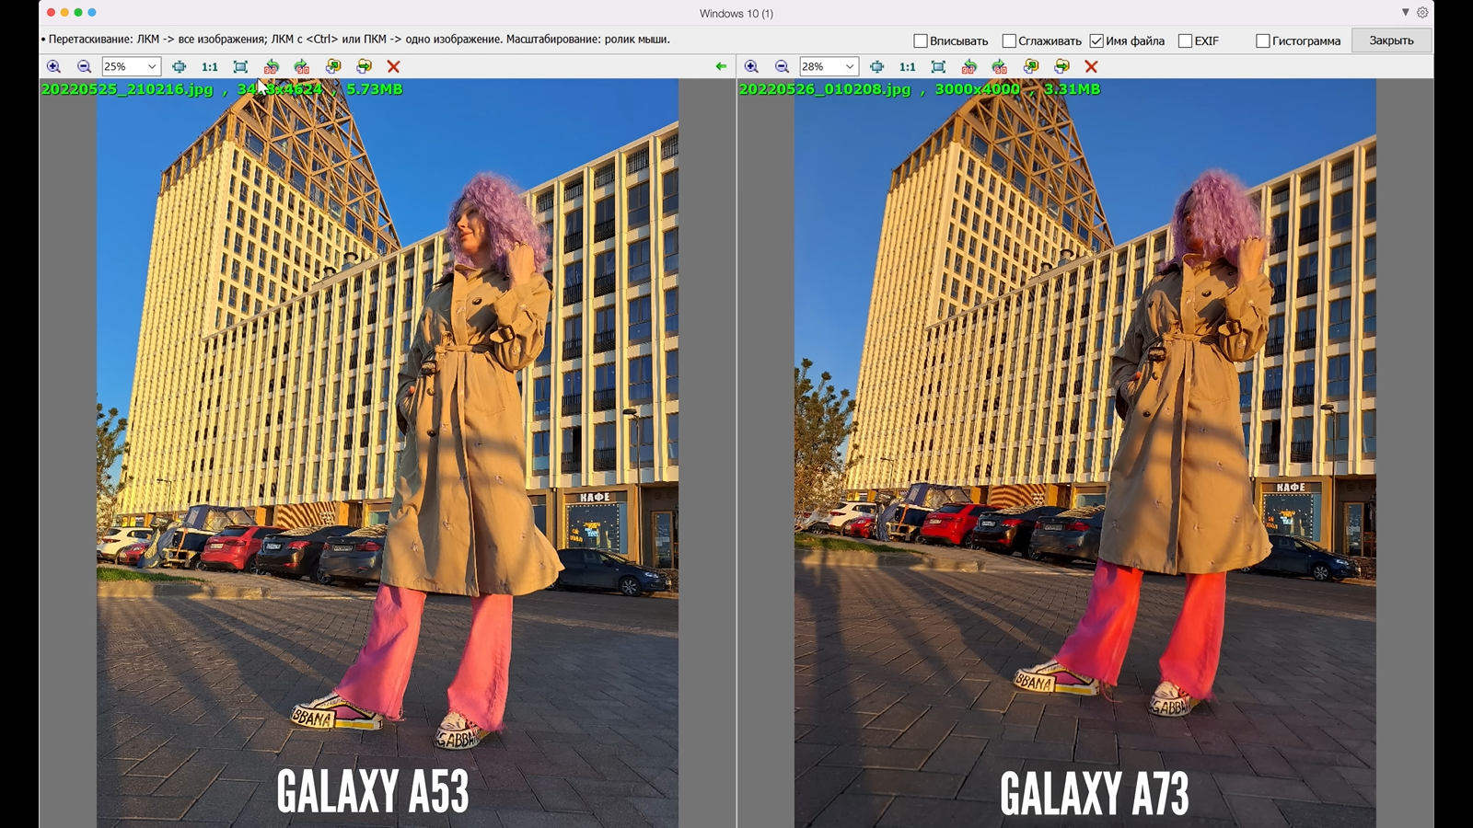1473x828 pixels.
Task: Remove the left image with red X
Action: (393, 66)
